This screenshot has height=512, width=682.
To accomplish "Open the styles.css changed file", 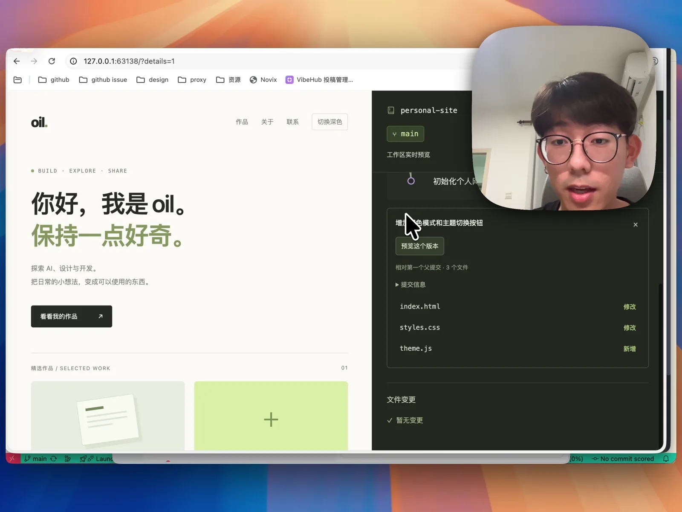I will click(517, 328).
